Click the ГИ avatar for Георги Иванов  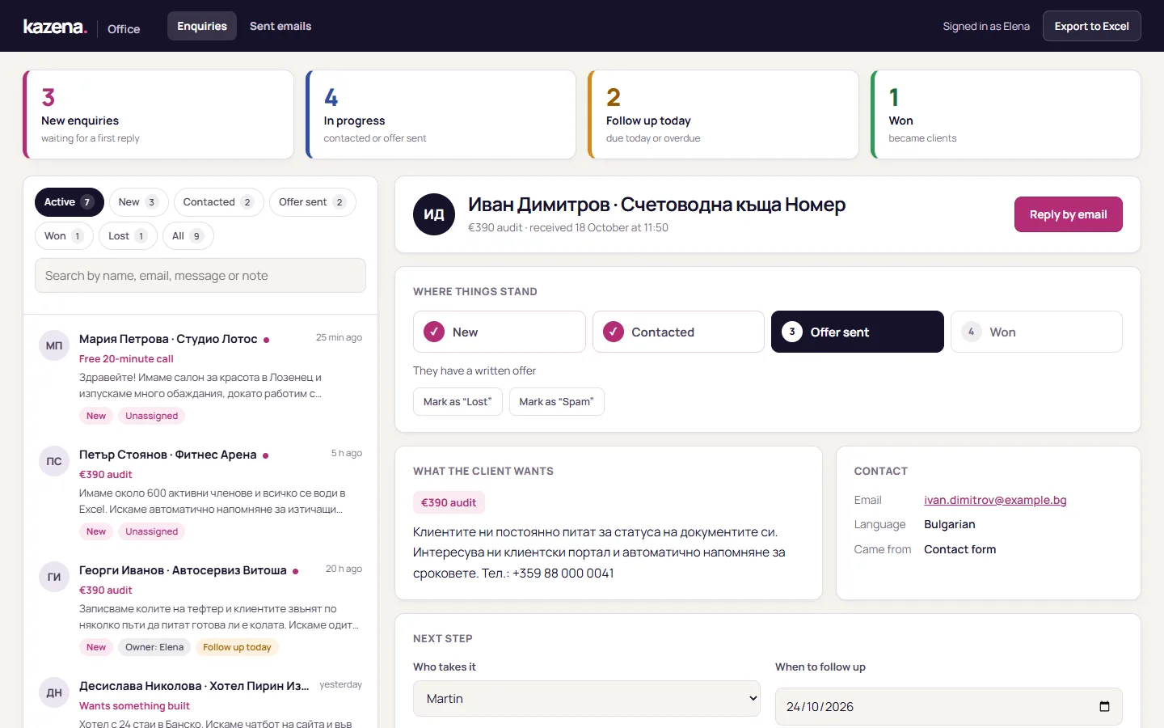point(54,577)
